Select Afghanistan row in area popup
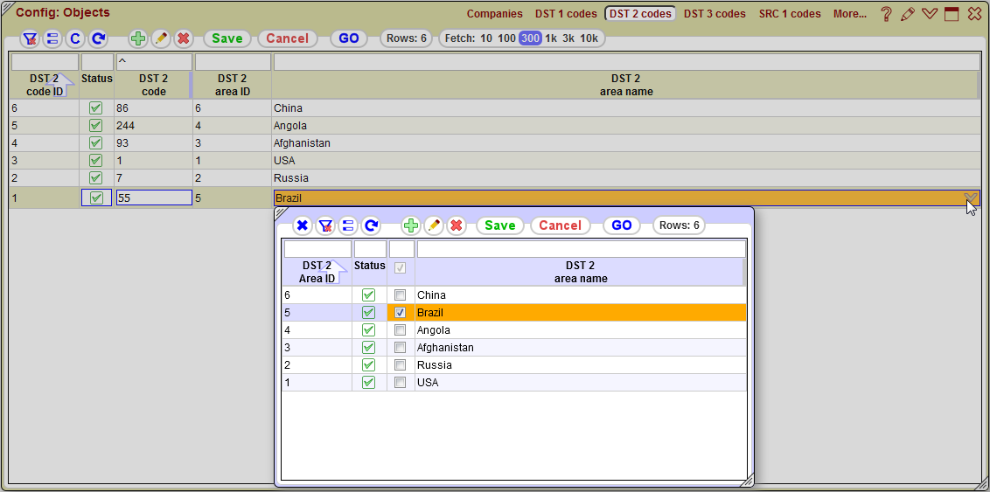The width and height of the screenshot is (990, 492). pyautogui.click(x=514, y=348)
